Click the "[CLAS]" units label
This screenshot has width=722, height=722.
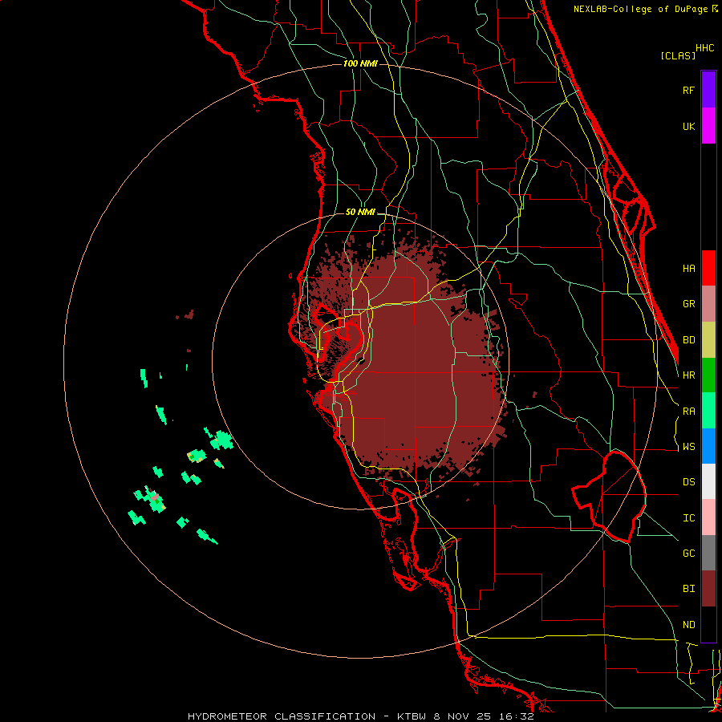(678, 55)
